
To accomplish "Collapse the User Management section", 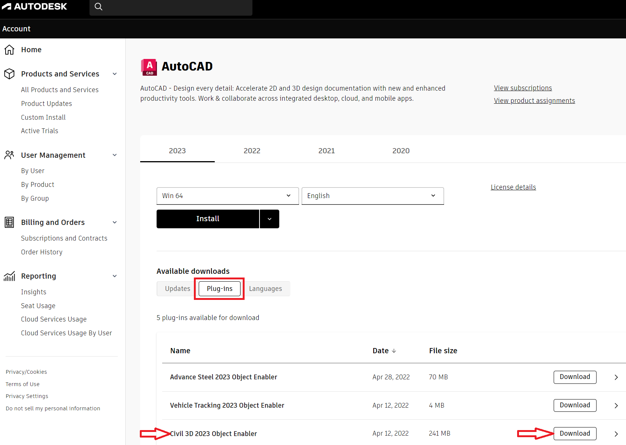I will (x=114, y=155).
